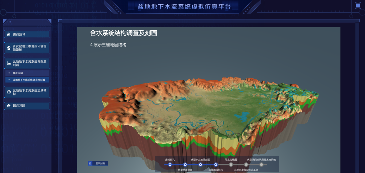Open the 课后习题 section
The height and width of the screenshot is (173, 365).
pyautogui.click(x=27, y=106)
